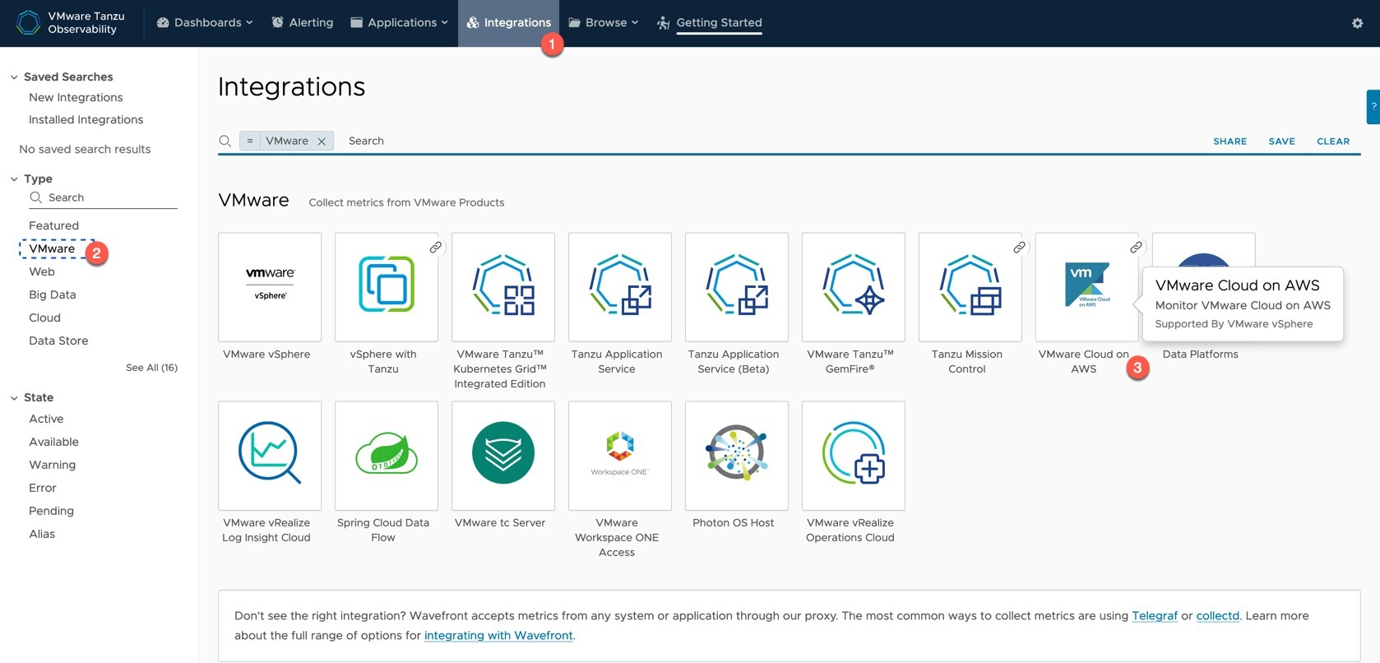Open the Spring Cloud Data Flow tile
The height and width of the screenshot is (663, 1380).
coord(387,456)
